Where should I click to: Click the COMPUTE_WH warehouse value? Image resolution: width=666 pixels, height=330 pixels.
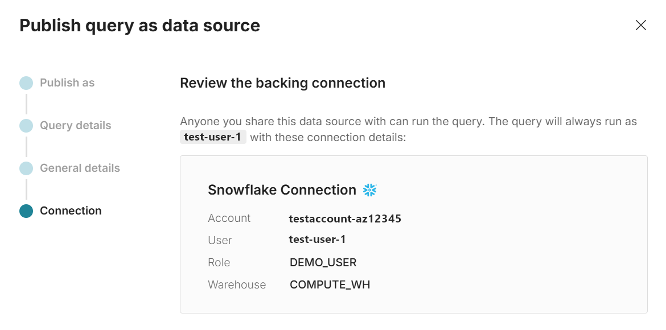coord(330,284)
